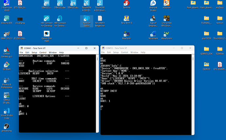Open the EC200-GNS PDF file

pyautogui.click(x=20, y=35)
